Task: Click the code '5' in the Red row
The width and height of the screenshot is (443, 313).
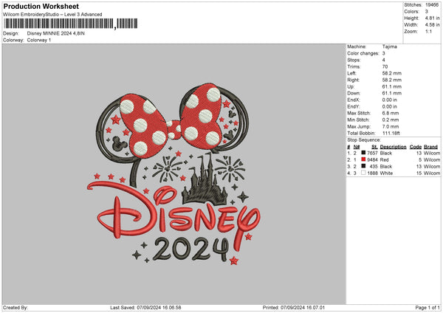Action: [420, 160]
